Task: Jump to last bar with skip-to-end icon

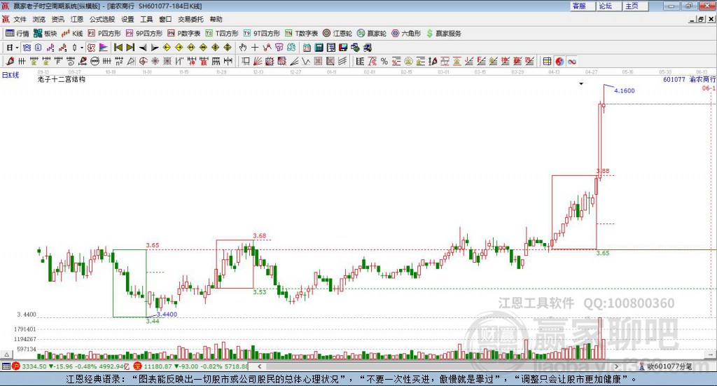Action: [130, 48]
